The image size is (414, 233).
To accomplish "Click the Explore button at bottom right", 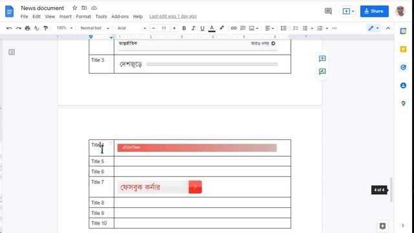I will (x=382, y=226).
